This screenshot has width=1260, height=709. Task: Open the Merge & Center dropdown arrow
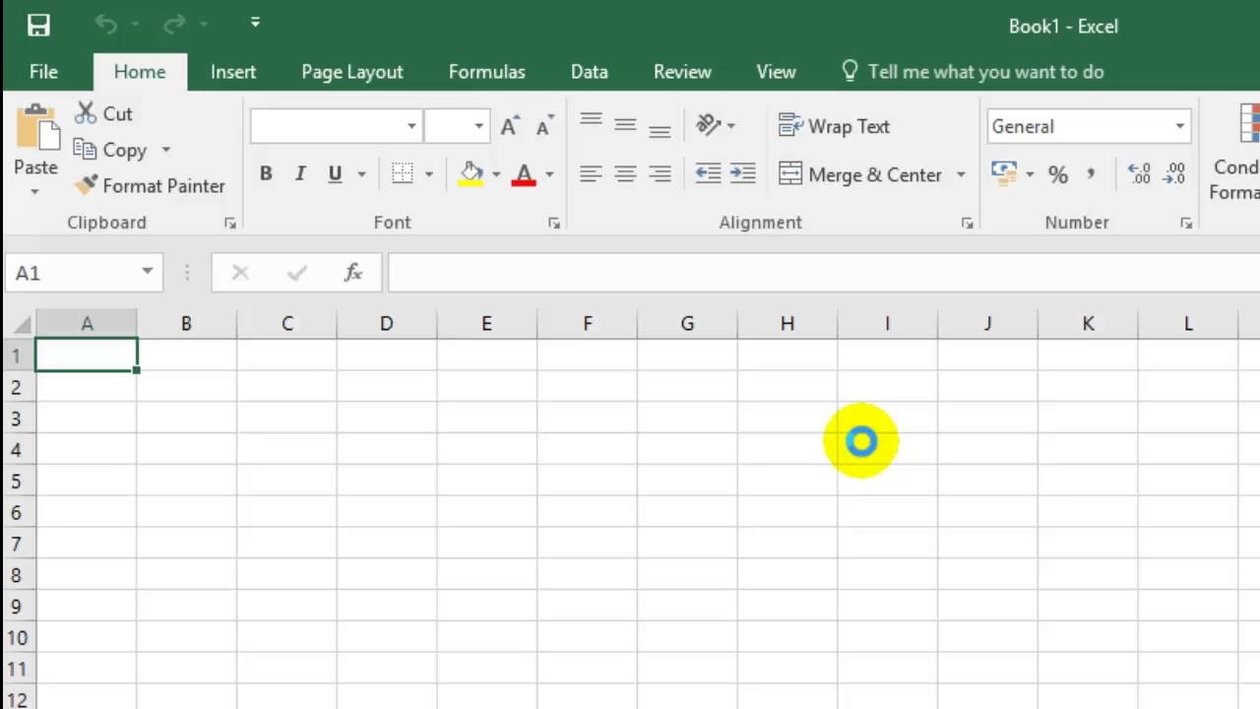(x=961, y=174)
